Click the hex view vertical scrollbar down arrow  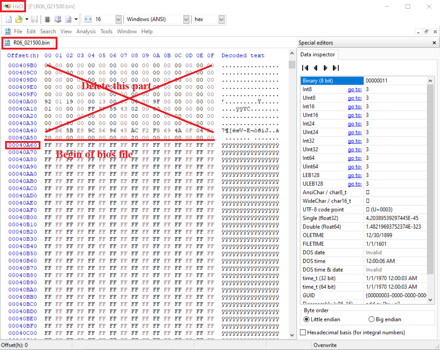(x=292, y=335)
